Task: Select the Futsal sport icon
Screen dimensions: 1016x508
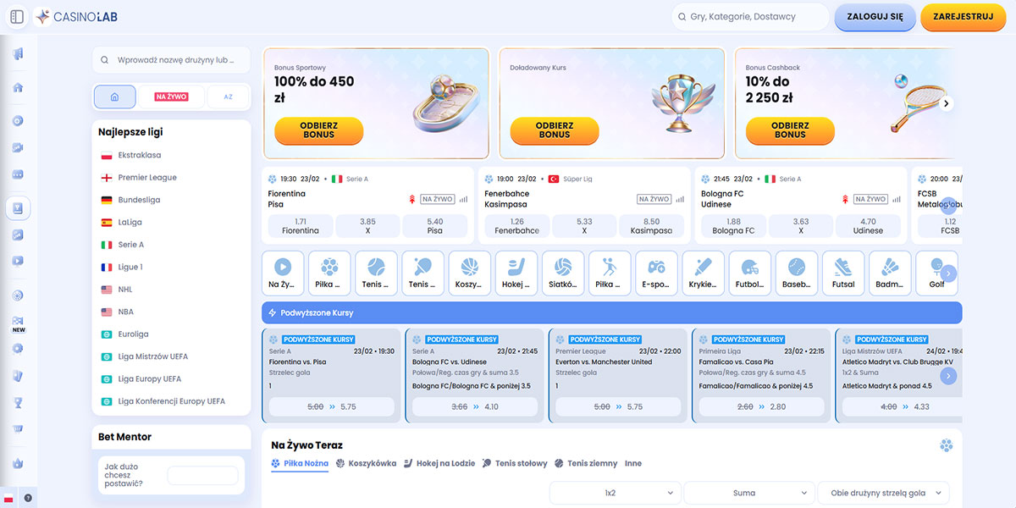Action: 843,273
